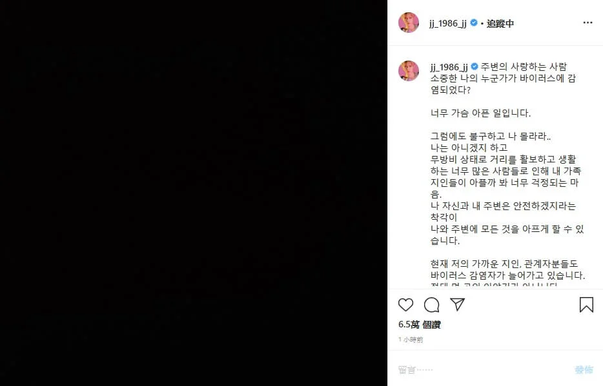Open the header profile avatar of jj_1986_jj
The image size is (603, 386).
pos(409,23)
